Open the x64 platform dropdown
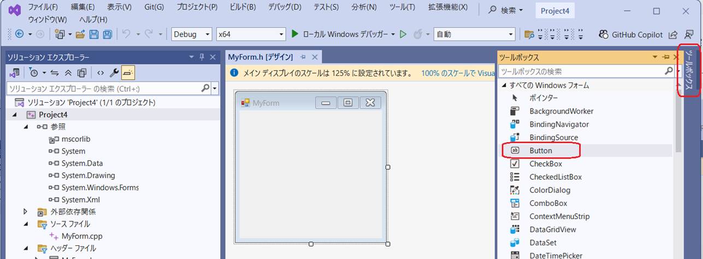 [251, 34]
